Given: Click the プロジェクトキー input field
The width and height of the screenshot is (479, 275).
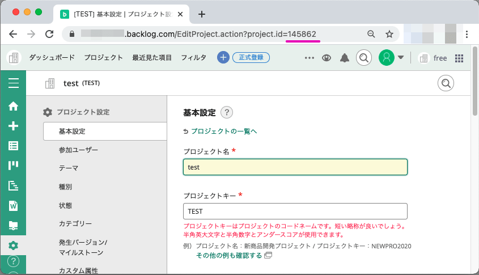Looking at the screenshot, I should tap(295, 211).
